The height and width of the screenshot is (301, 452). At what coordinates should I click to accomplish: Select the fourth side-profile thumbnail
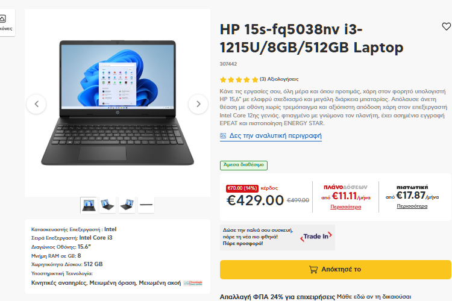146,205
